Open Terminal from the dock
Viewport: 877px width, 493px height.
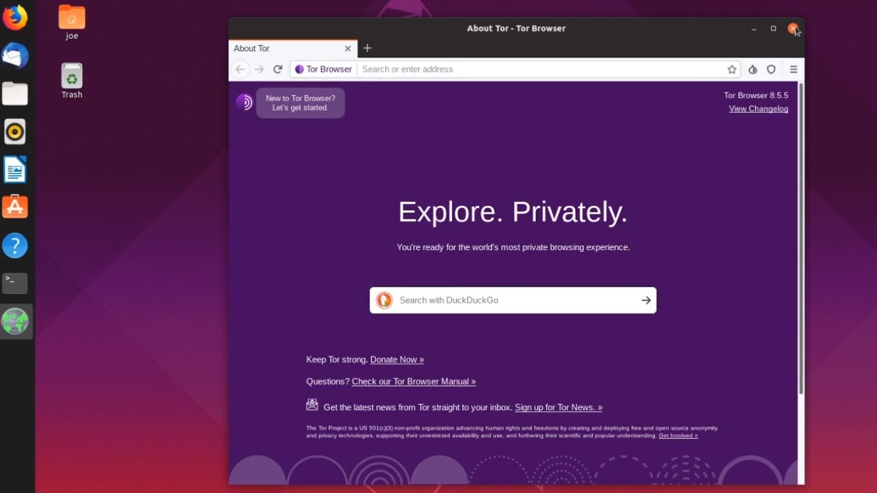coord(15,283)
